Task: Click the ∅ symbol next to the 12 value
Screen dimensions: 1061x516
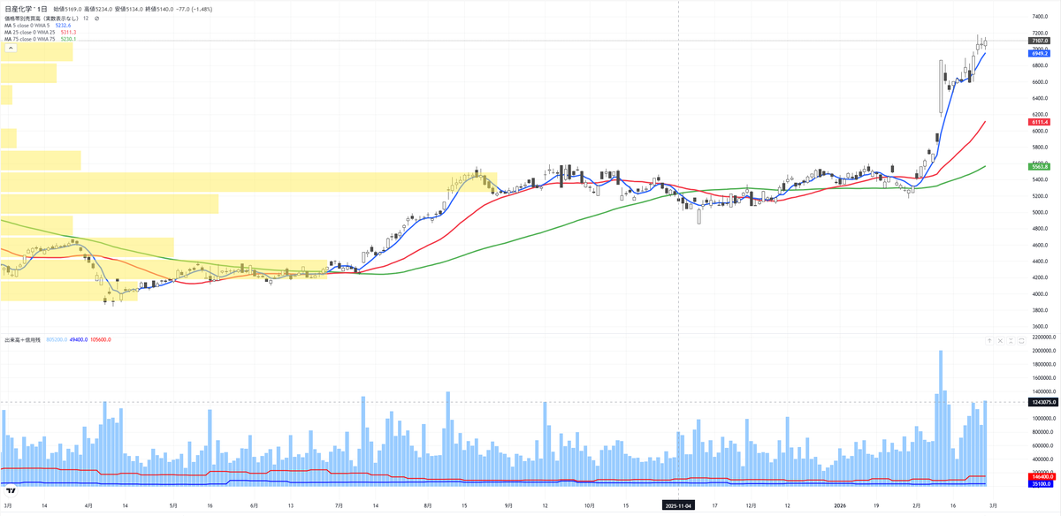Action: [96, 18]
